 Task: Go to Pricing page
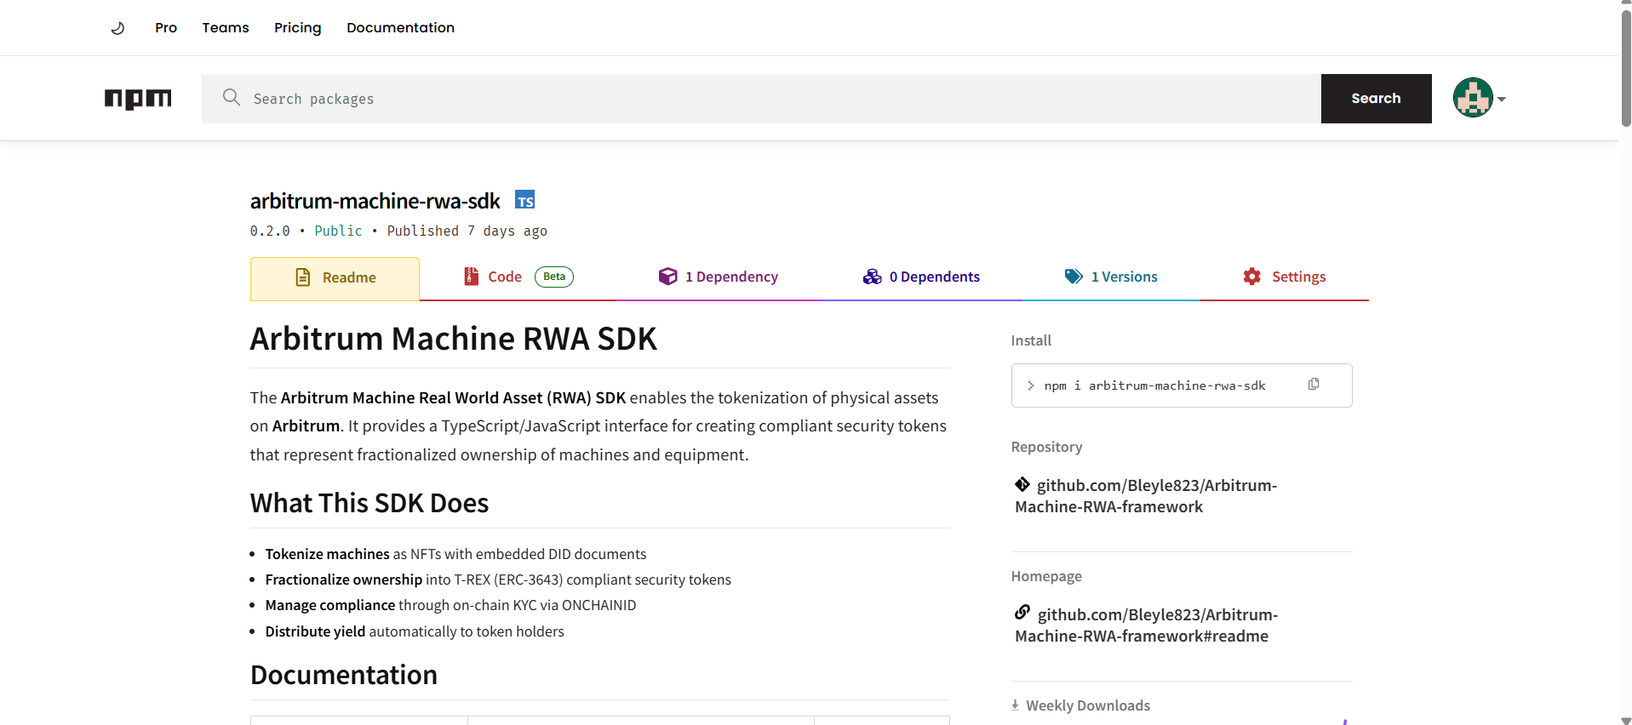pos(298,28)
